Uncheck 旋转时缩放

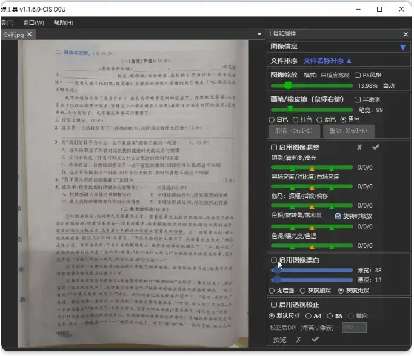click(x=338, y=216)
